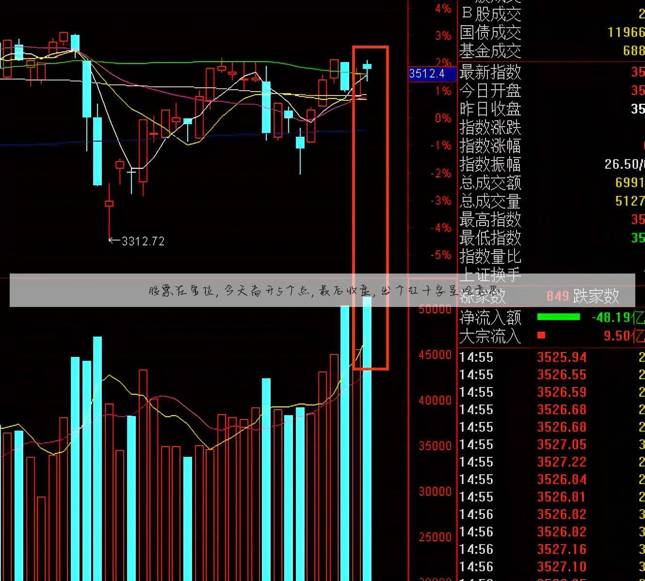Select the 指数振幅 label

(490, 164)
